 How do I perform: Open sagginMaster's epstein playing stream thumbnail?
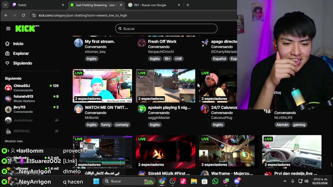point(165,86)
